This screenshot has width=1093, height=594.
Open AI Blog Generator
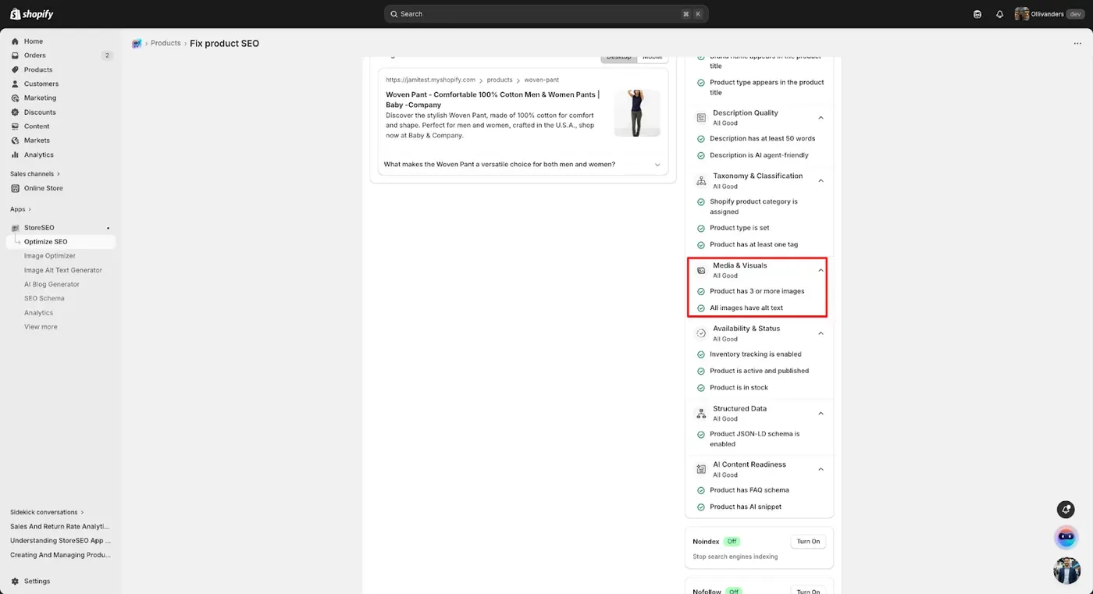[52, 284]
